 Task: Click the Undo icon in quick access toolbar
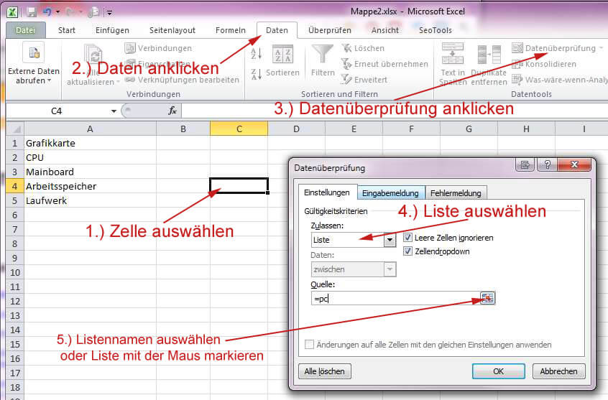coord(47,12)
